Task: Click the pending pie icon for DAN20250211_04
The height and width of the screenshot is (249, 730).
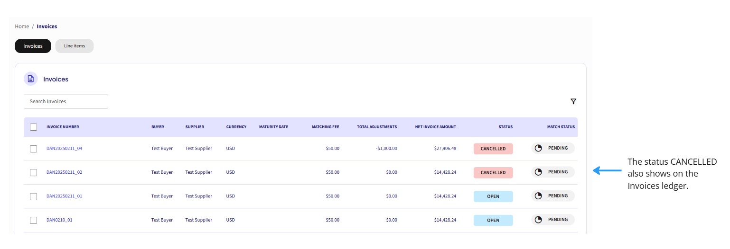Action: pyautogui.click(x=538, y=148)
